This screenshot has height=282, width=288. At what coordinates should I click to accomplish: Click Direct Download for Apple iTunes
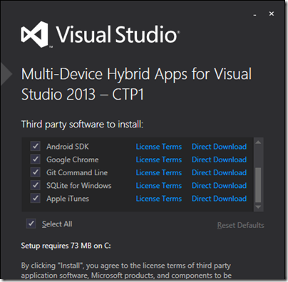[219, 199]
